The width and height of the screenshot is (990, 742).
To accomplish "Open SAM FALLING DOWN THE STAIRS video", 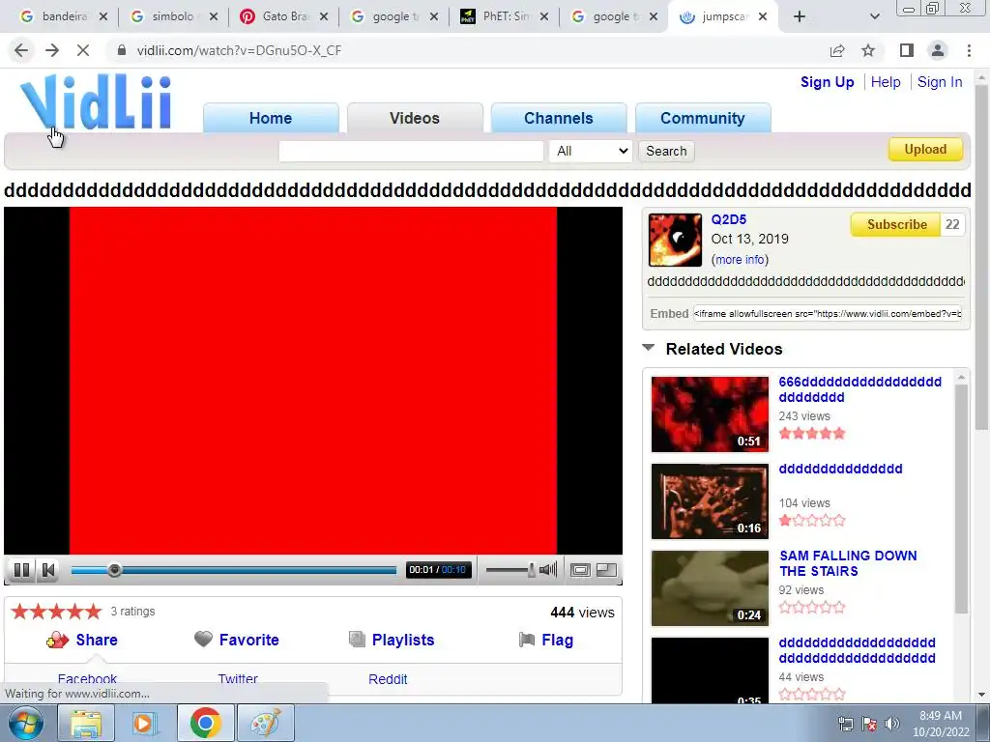I will coord(848,563).
